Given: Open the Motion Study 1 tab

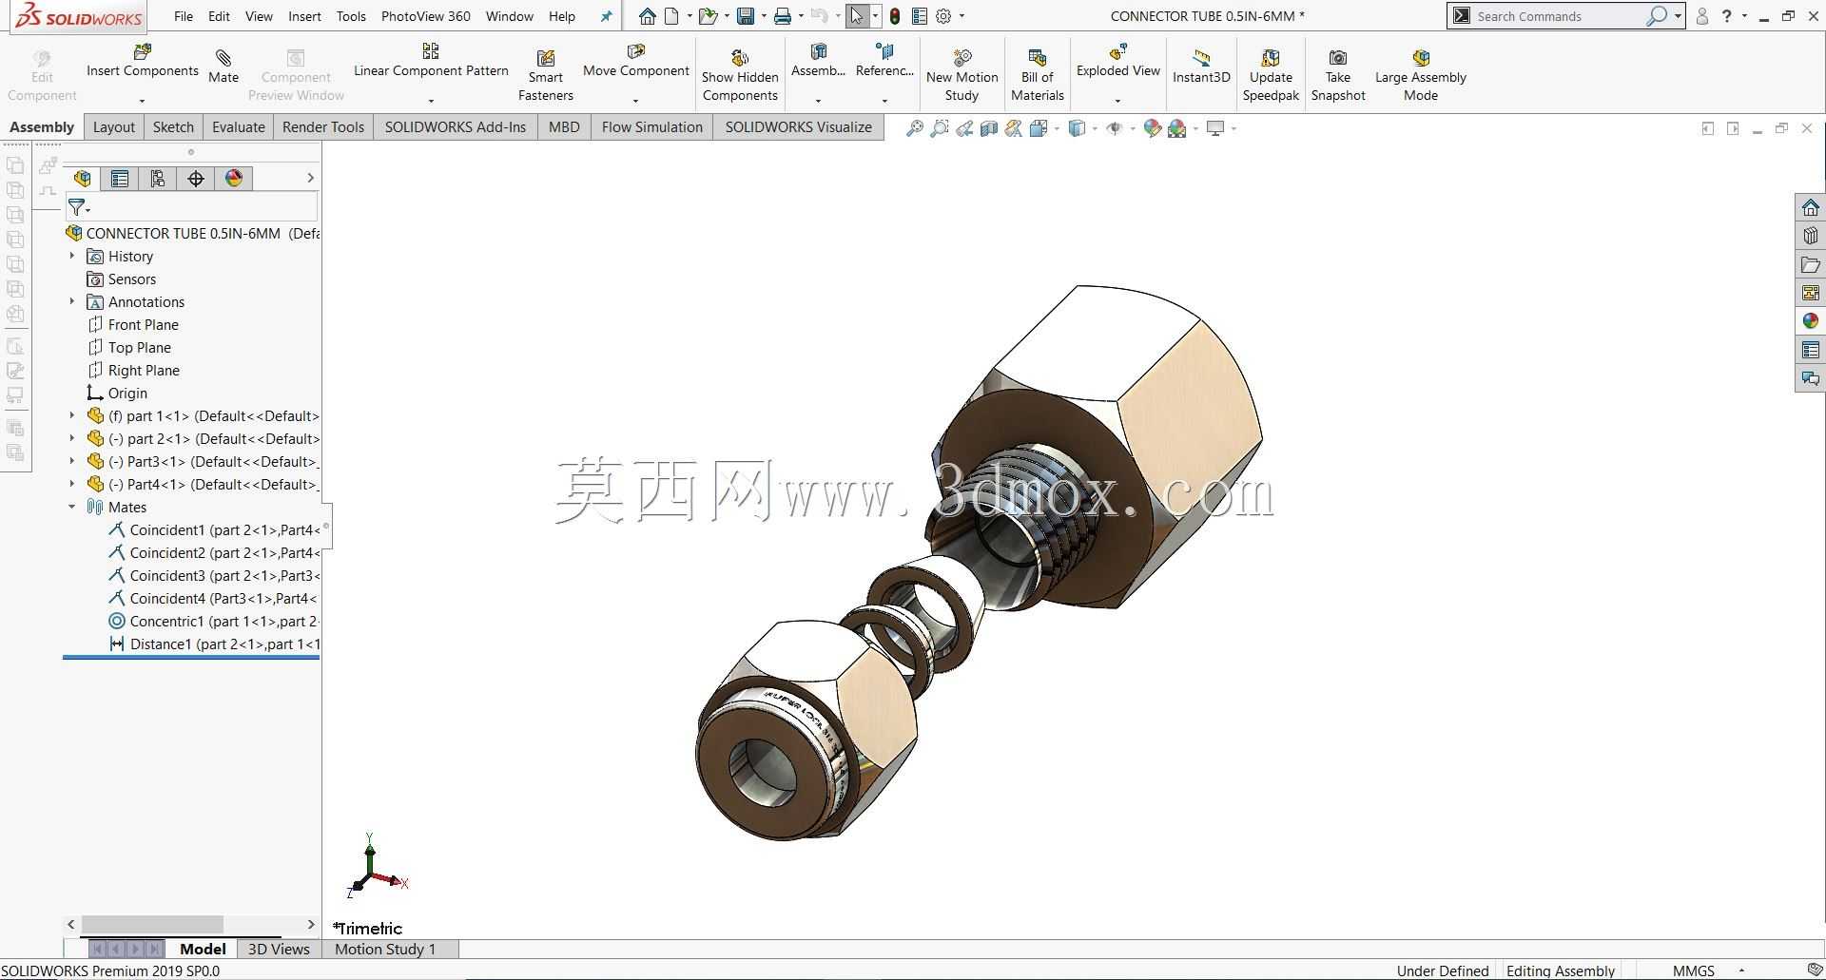Looking at the screenshot, I should 385,949.
